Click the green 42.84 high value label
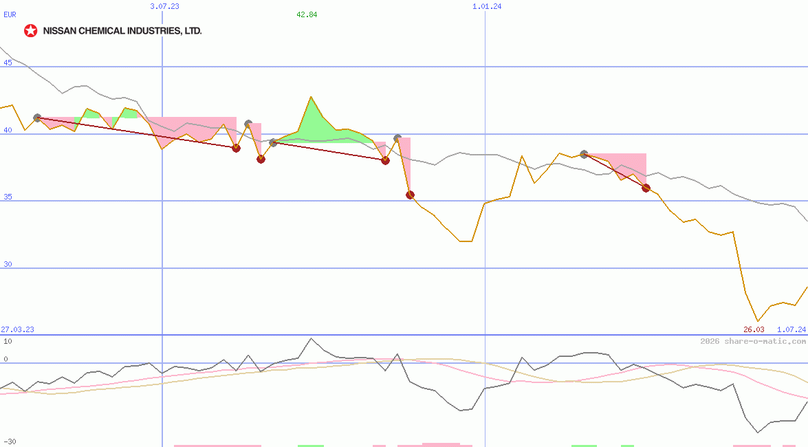Screen dimensions: 808x447 tap(307, 14)
